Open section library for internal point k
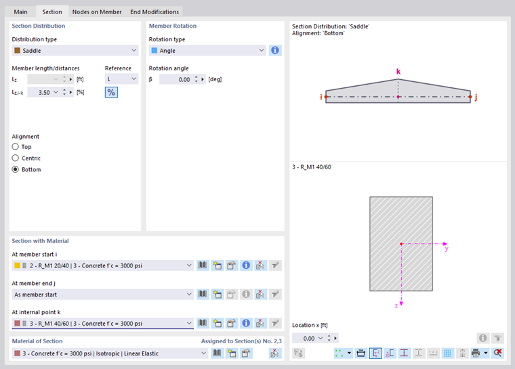 click(x=203, y=323)
